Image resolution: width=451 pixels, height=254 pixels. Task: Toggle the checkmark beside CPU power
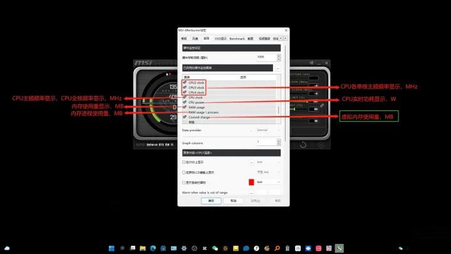[x=185, y=102]
